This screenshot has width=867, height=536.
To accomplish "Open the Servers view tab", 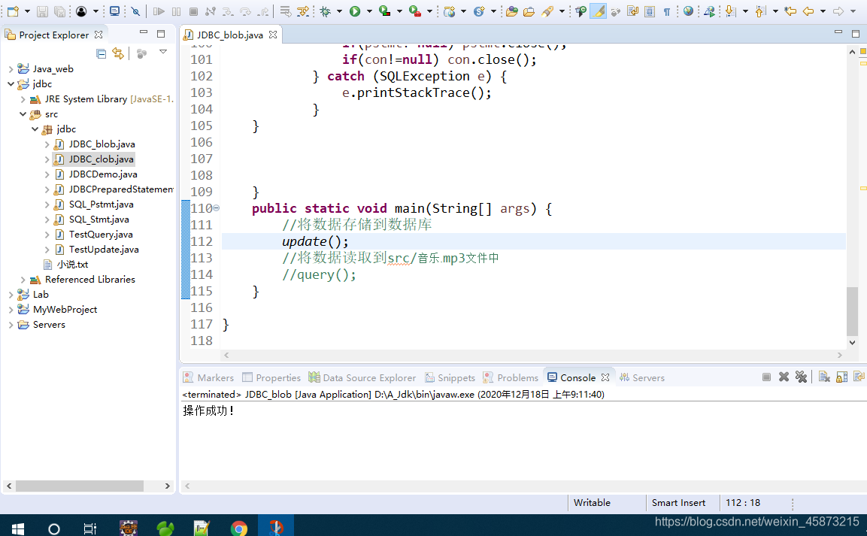I will click(642, 378).
